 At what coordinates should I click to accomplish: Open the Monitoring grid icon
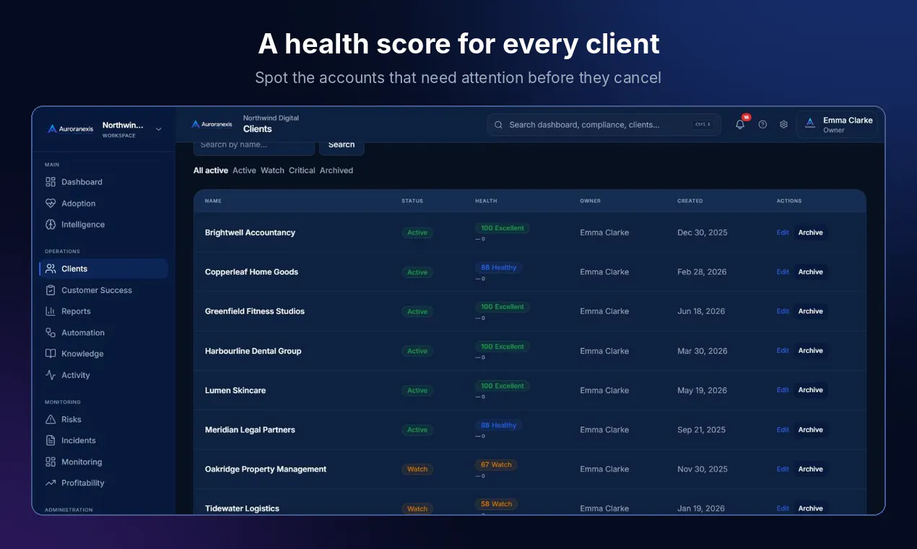point(51,462)
